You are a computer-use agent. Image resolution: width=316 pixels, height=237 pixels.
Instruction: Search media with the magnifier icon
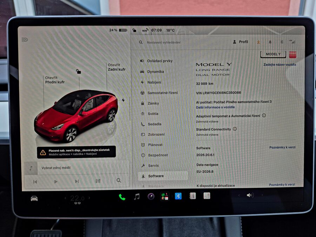pyautogui.click(x=119, y=180)
